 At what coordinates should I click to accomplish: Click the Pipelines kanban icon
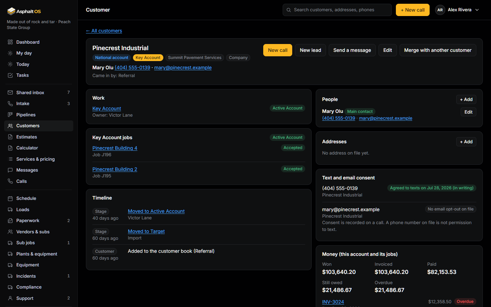(x=10, y=115)
